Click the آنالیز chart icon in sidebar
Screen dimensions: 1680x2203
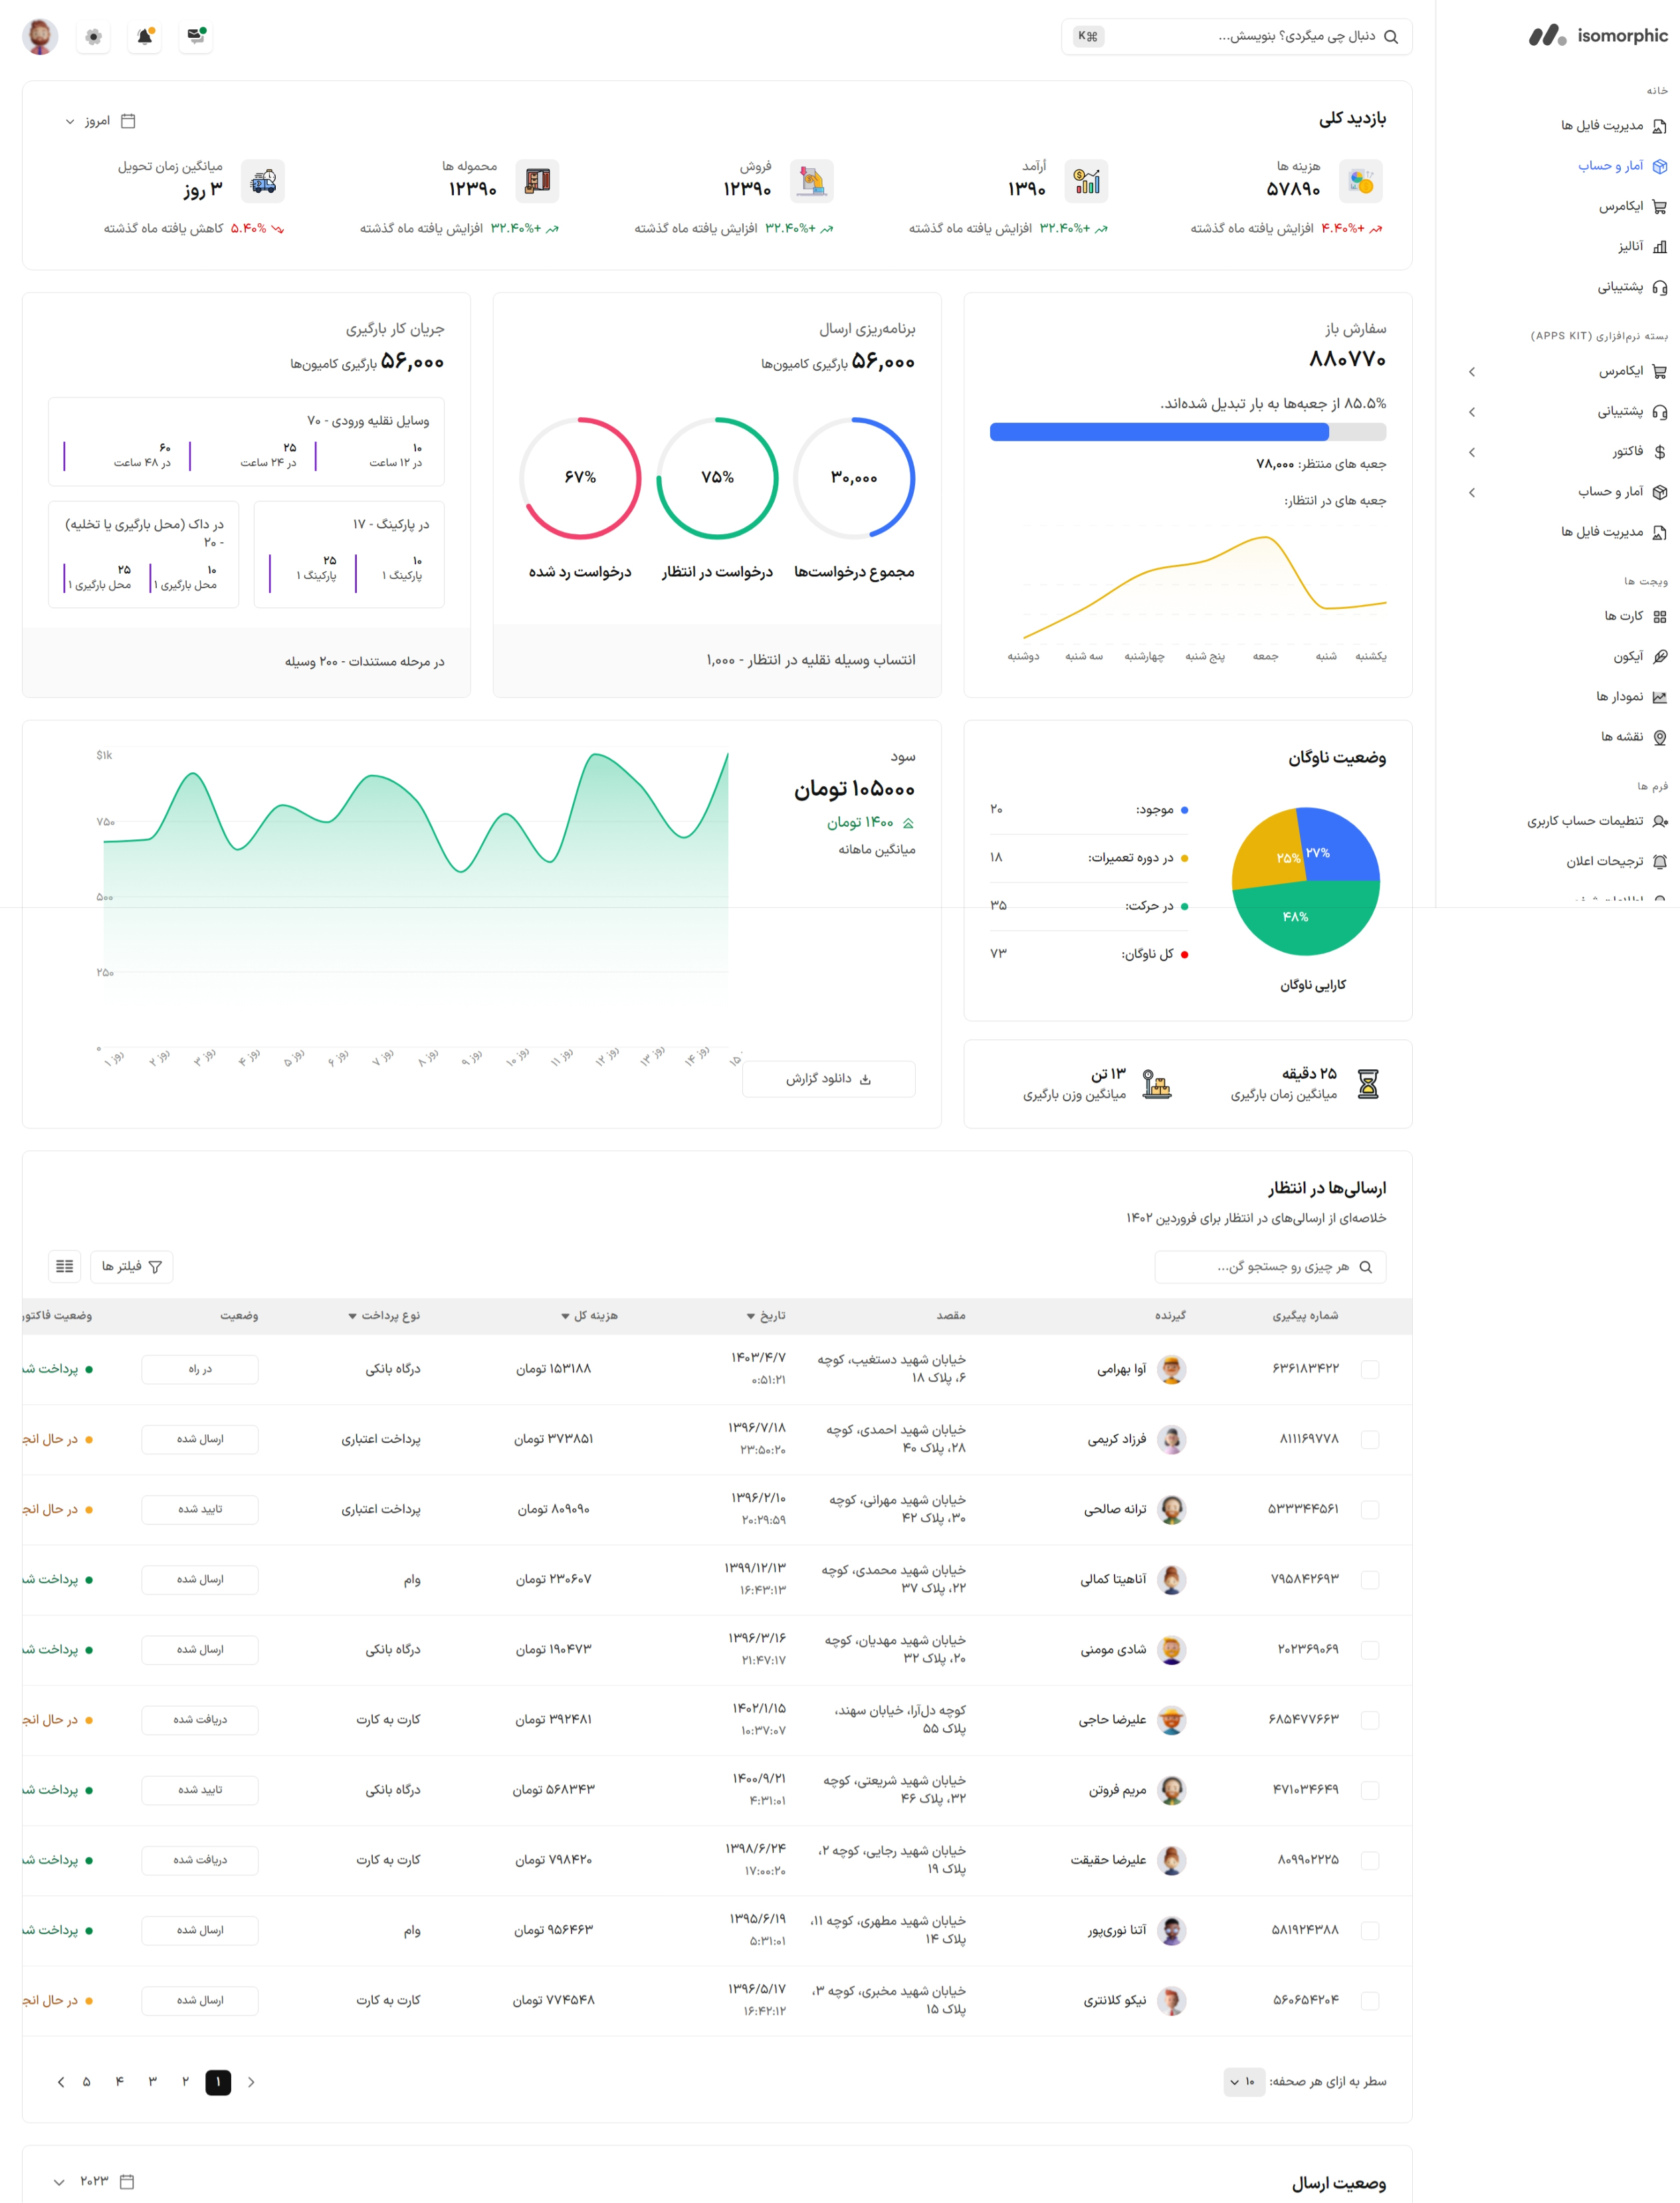click(1659, 247)
